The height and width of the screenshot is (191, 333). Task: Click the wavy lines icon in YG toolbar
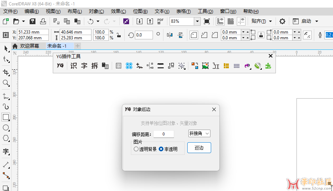coord(161,66)
